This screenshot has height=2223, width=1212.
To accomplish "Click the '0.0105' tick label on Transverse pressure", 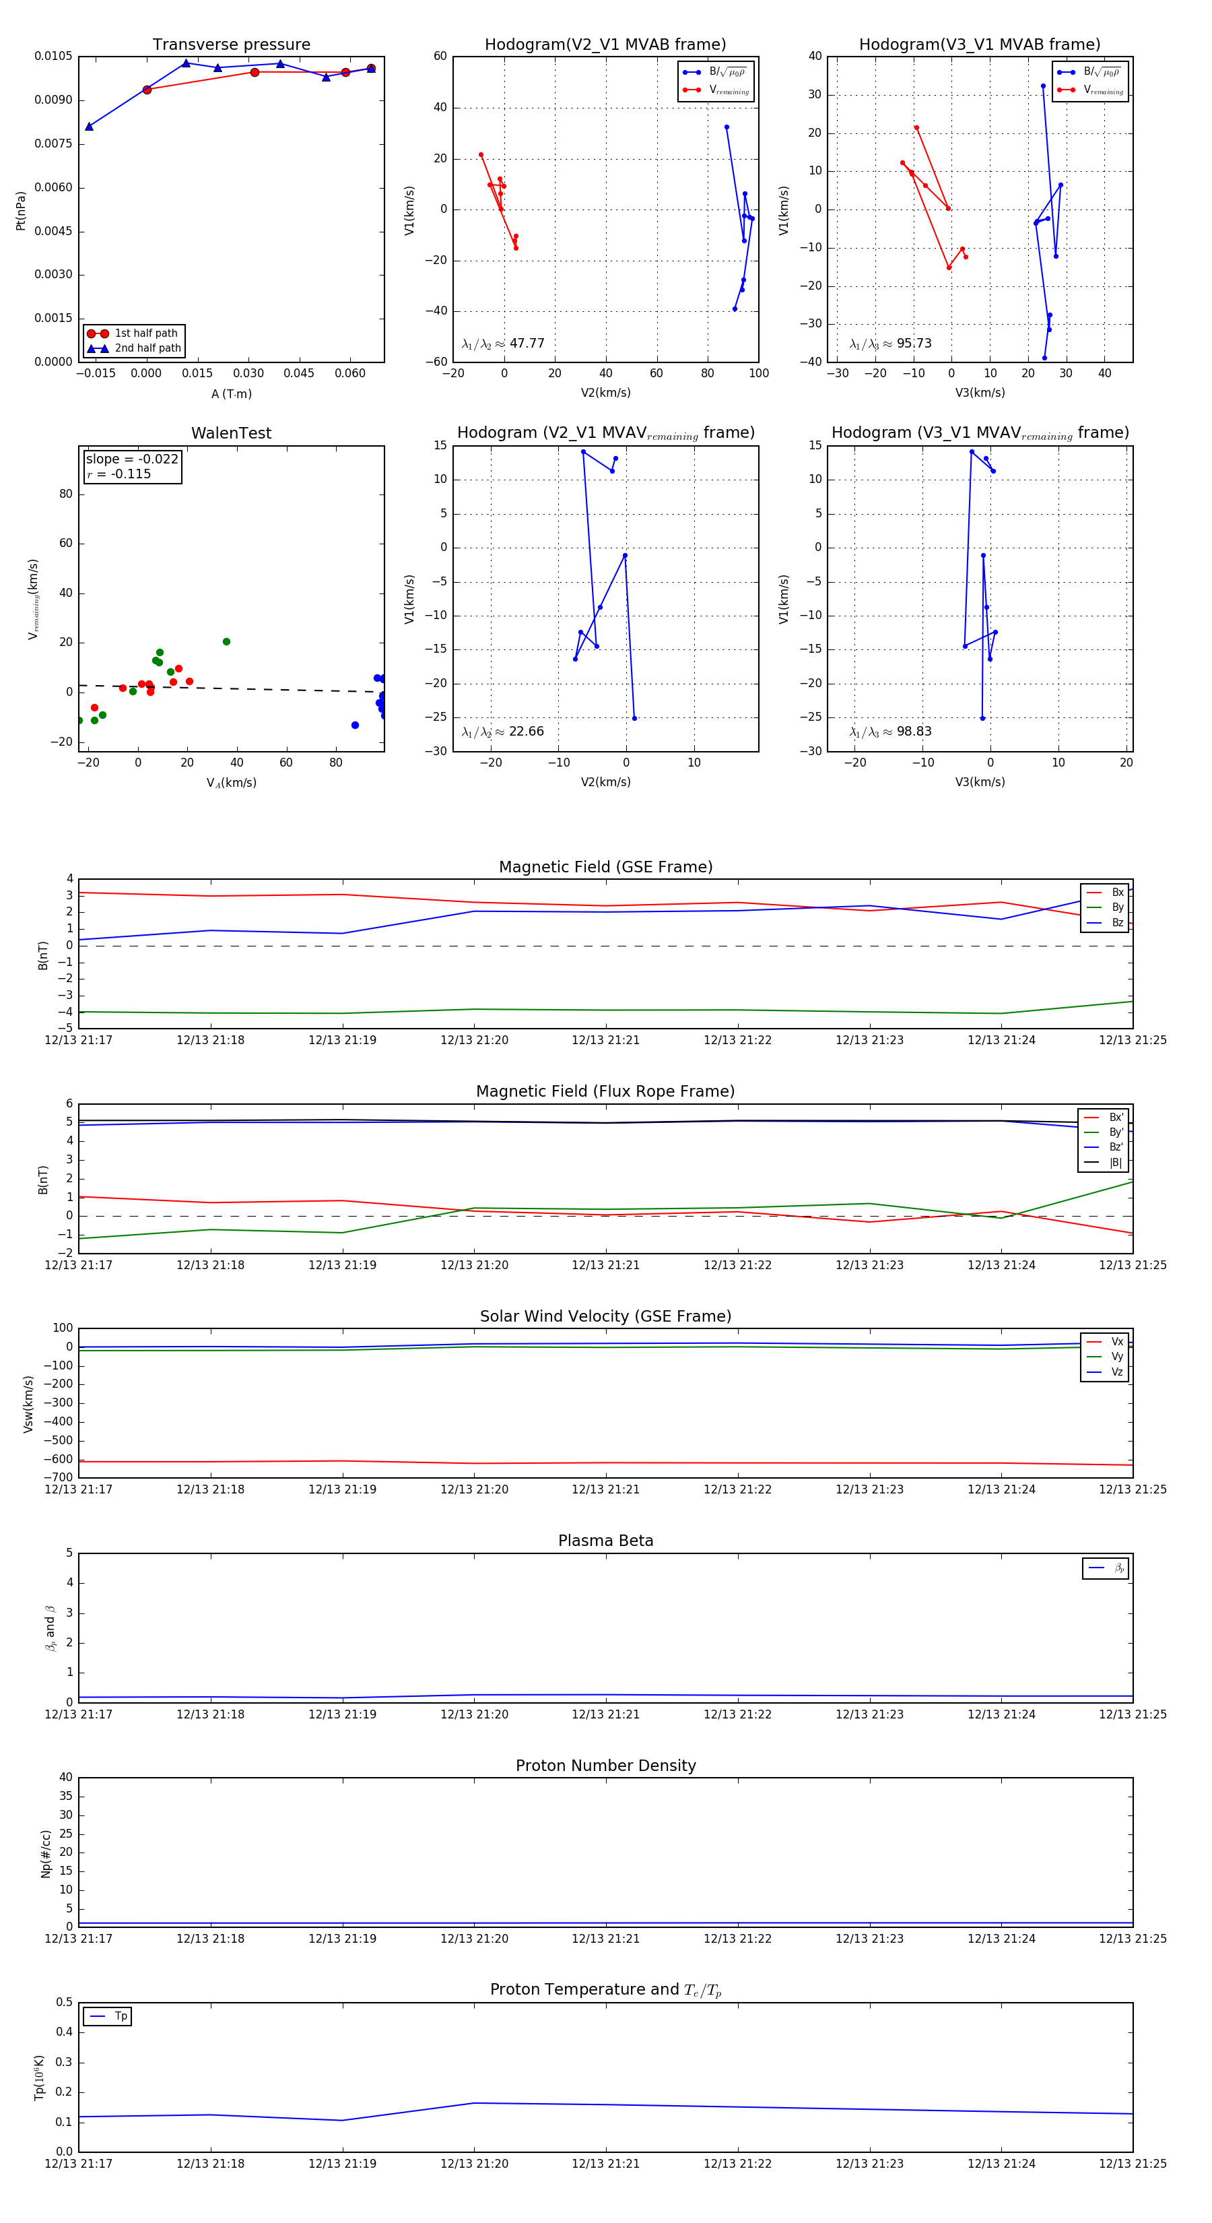I will (53, 56).
